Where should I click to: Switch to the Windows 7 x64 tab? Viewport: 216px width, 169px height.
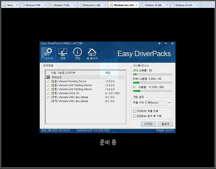pos(62,5)
